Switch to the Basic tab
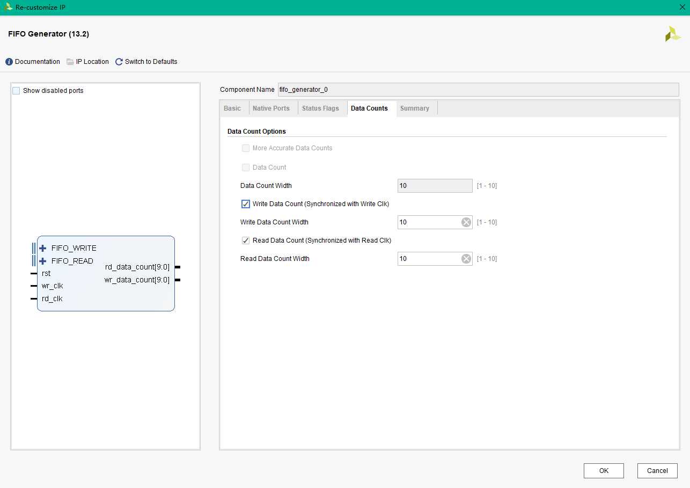The width and height of the screenshot is (690, 488). tap(232, 108)
